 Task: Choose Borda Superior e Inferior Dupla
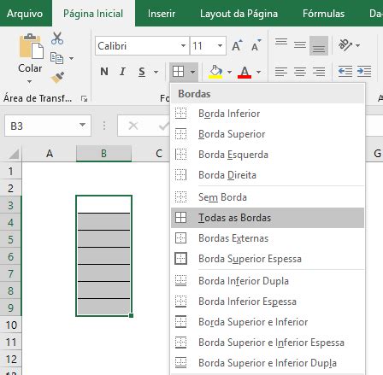(268, 363)
